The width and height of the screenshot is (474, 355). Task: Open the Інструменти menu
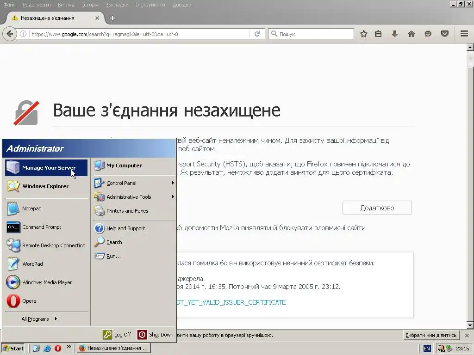coord(150,5)
